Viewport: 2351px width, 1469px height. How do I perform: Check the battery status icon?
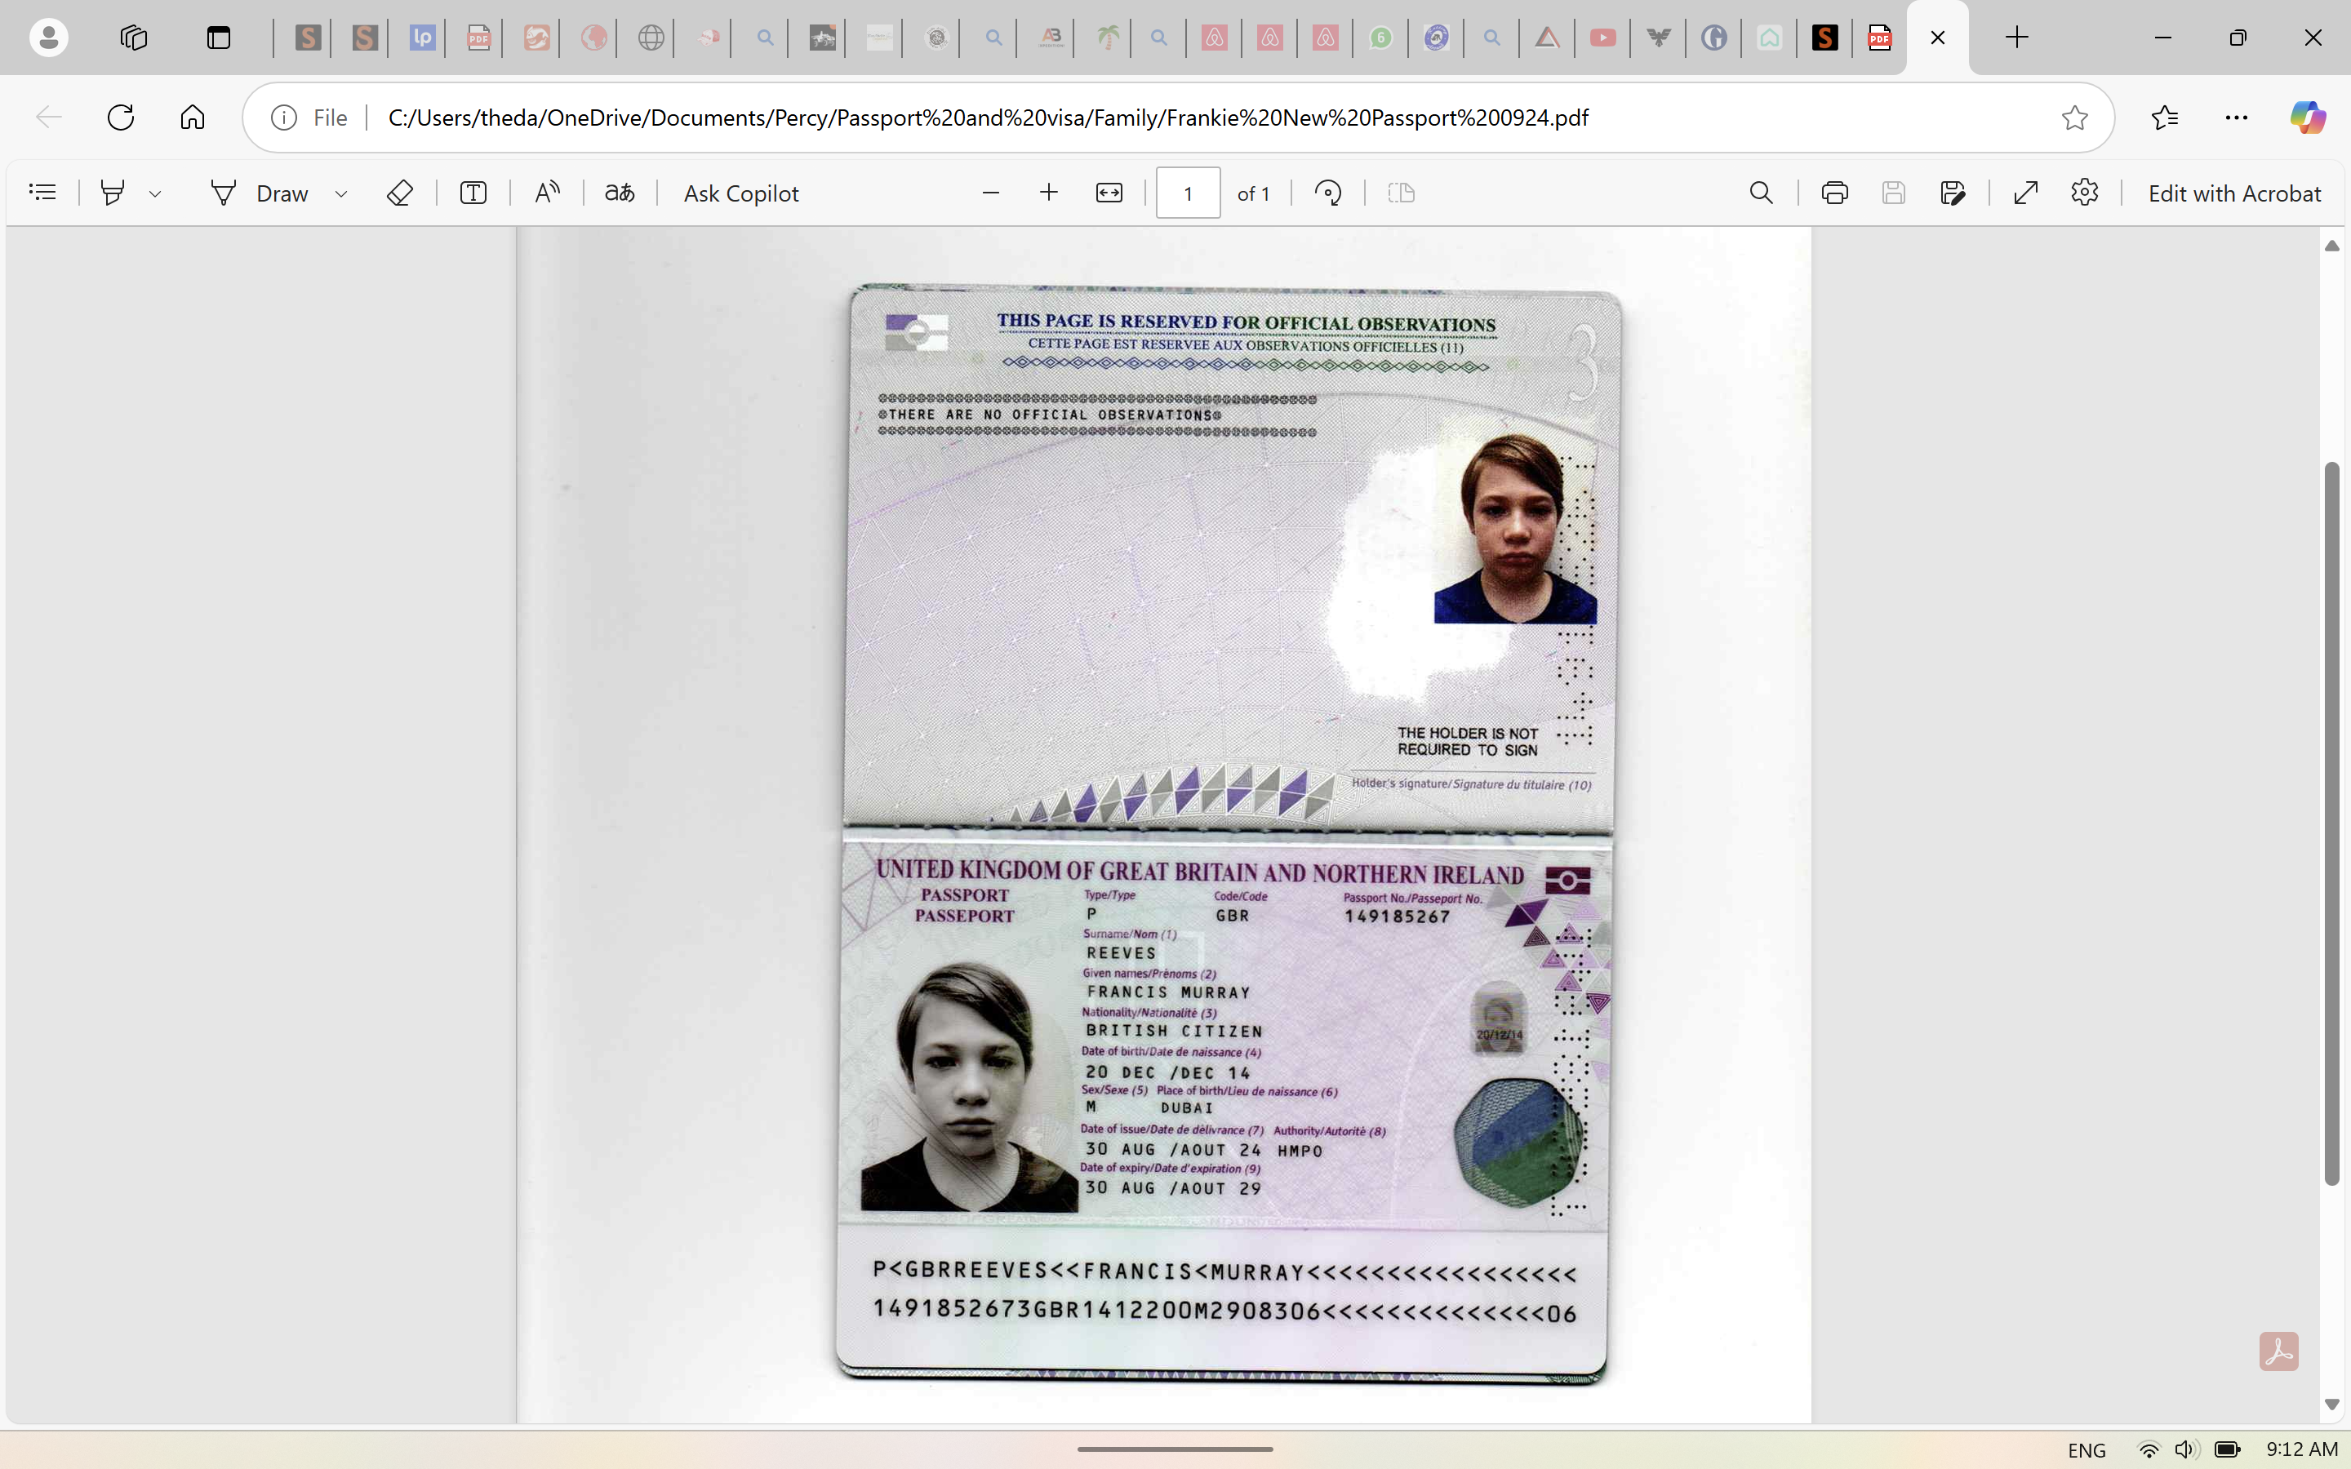coord(2227,1449)
